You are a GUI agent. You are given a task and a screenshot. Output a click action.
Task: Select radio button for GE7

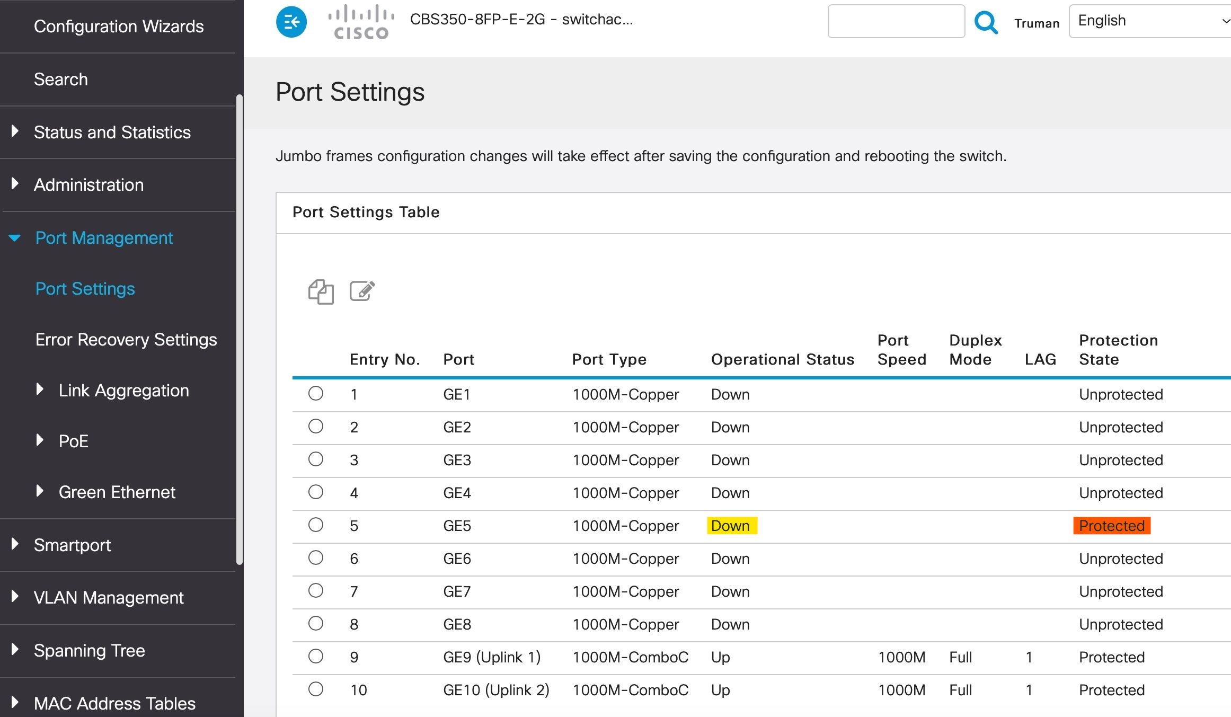point(316,590)
